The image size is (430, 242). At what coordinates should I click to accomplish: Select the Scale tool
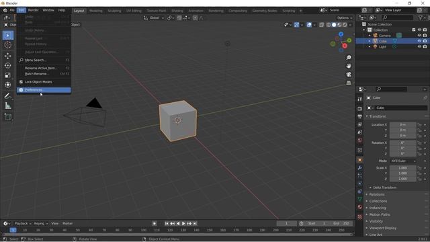7,75
